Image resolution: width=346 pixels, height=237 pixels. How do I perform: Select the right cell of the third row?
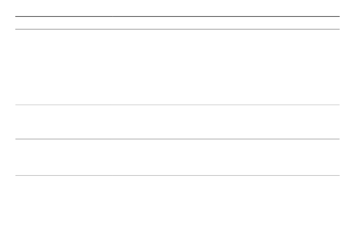pos(226,157)
